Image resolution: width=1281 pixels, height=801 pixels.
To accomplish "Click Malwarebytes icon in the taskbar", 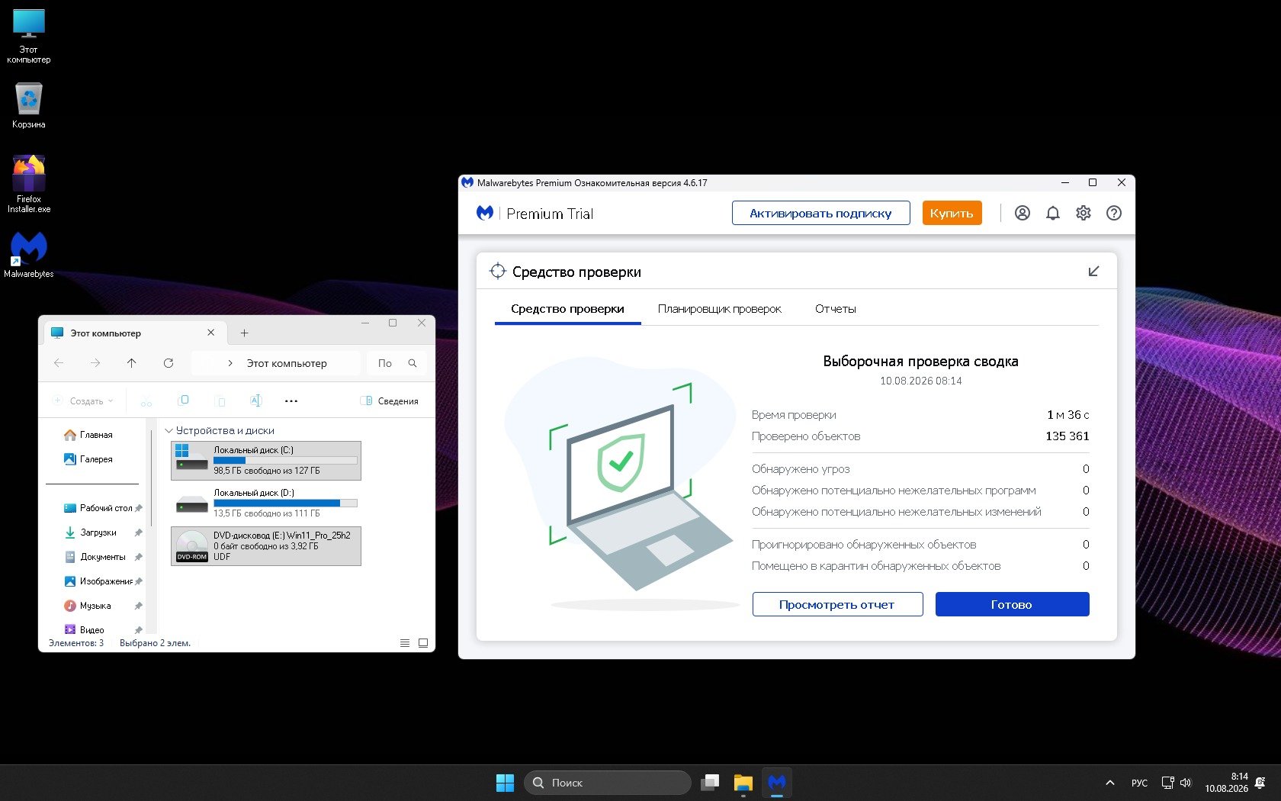I will point(777,783).
